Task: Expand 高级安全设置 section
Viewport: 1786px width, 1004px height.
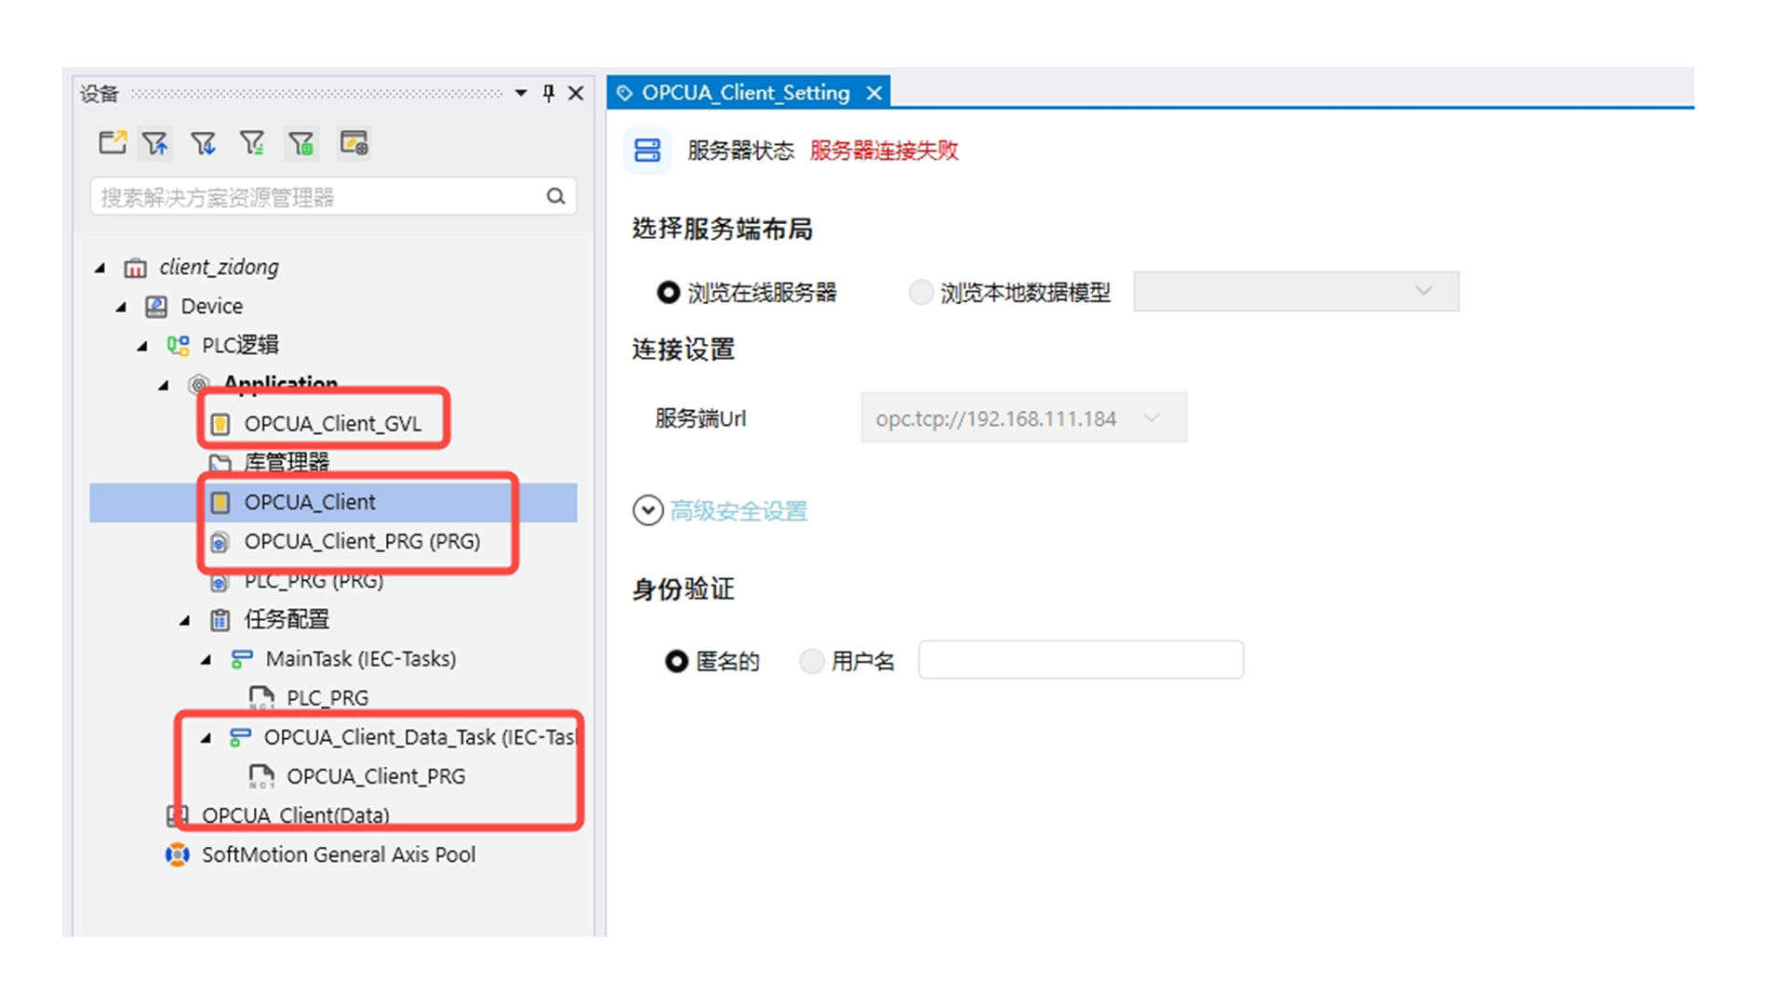Action: [x=648, y=510]
